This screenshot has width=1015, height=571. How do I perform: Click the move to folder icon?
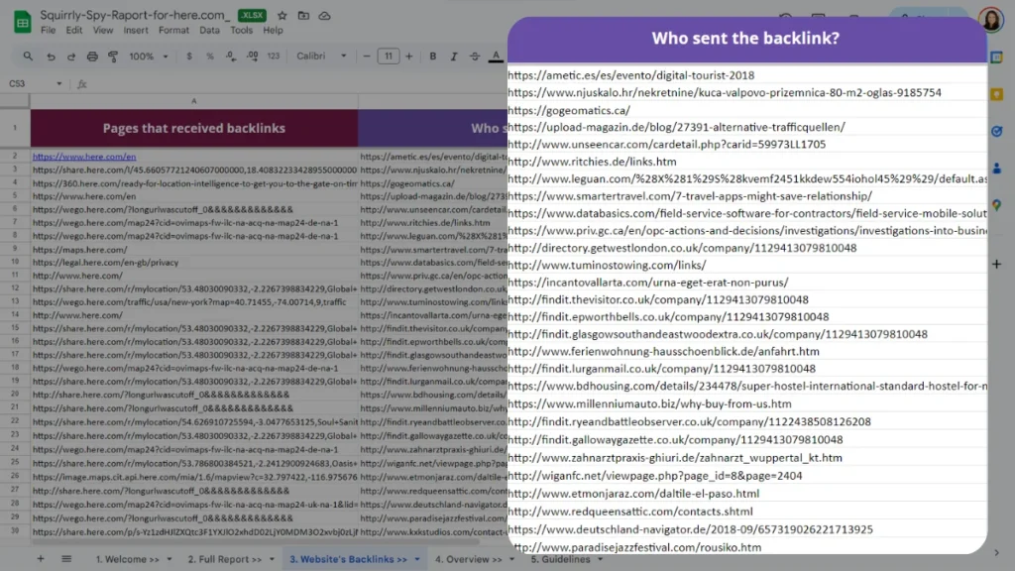pos(304,16)
